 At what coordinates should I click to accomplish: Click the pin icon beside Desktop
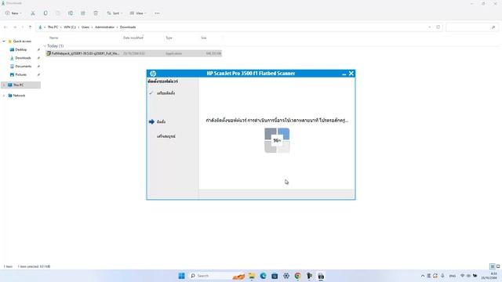38,49
